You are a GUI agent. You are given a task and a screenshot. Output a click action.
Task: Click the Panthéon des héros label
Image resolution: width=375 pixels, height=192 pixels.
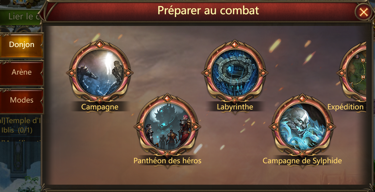[167, 161]
